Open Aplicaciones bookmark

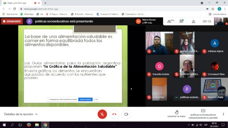10,14
